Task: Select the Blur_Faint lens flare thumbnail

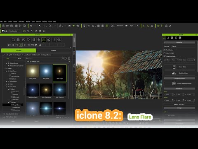Action: [x=46, y=72]
